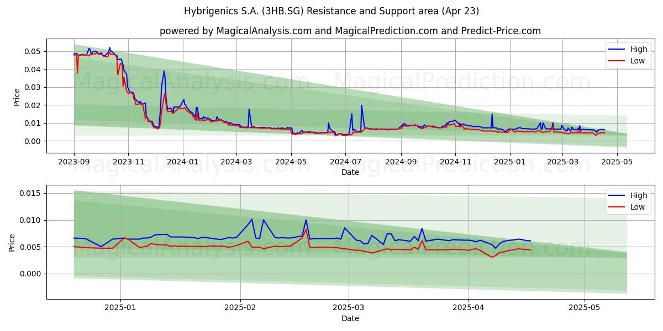The image size is (663, 331).
Task: Click the top chart 'Price' axis label
Action: coord(17,96)
